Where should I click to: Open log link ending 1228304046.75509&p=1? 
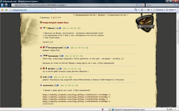tap(76, 101)
